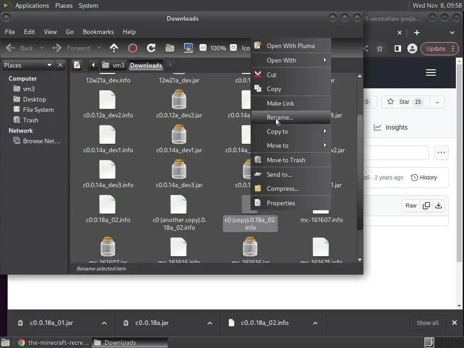
Task: Open the Bookmarks menu
Action: click(x=98, y=32)
